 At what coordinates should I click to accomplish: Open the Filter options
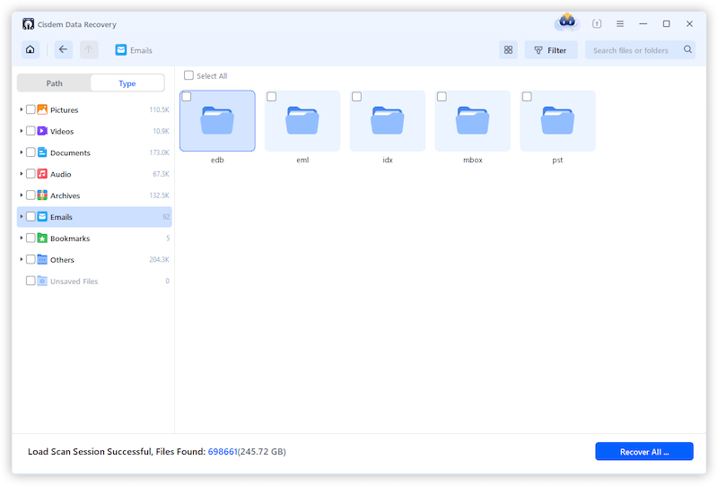[x=551, y=50]
